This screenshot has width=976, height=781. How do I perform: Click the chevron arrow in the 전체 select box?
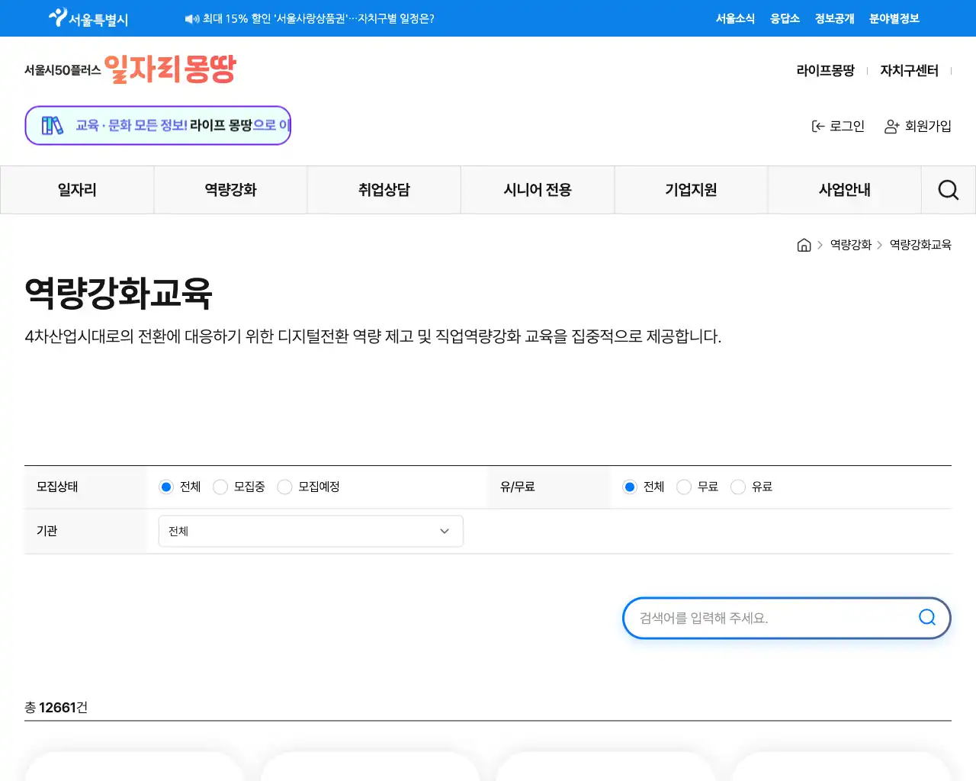pyautogui.click(x=445, y=531)
